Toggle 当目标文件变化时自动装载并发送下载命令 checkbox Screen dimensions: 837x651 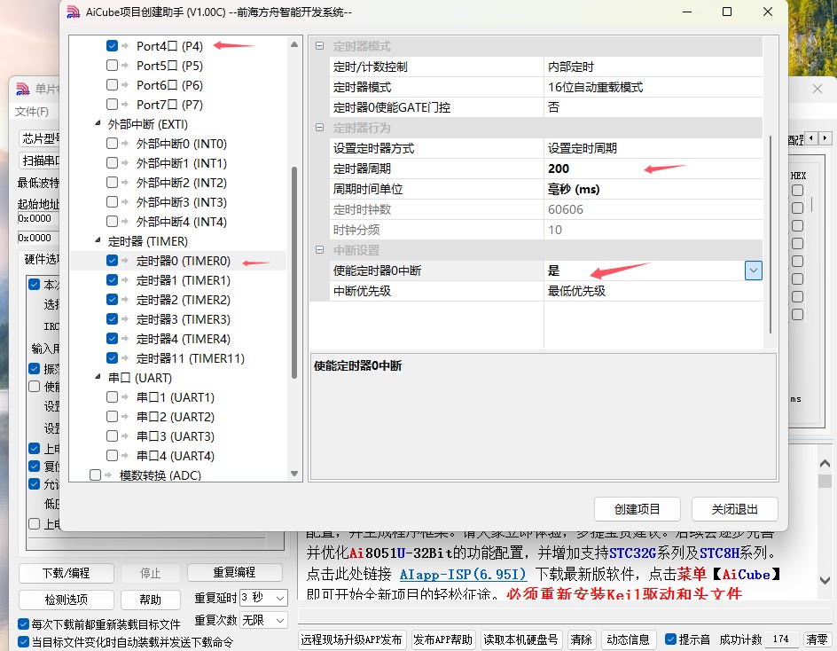tap(23, 641)
